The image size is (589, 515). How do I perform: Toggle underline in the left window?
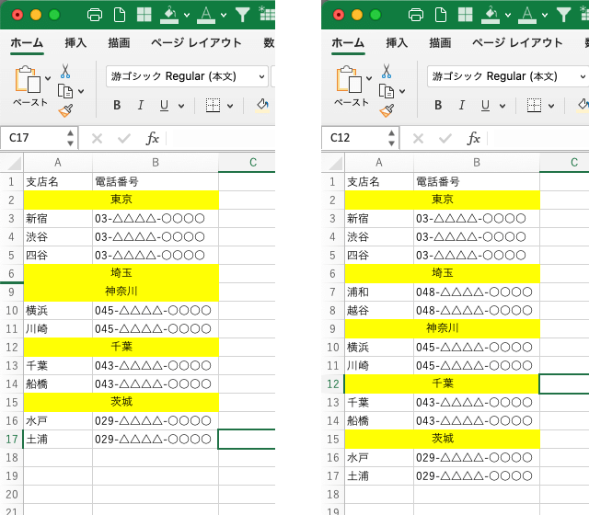tap(165, 106)
